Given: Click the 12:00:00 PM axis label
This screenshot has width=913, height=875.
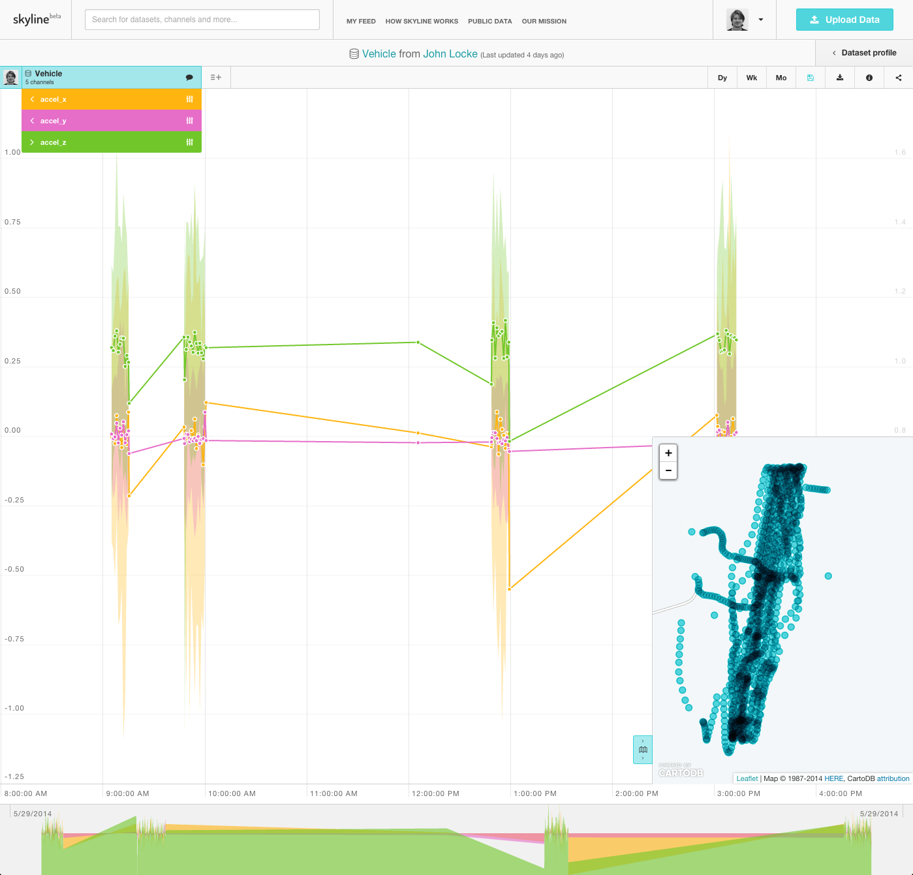Looking at the screenshot, I should tap(435, 794).
